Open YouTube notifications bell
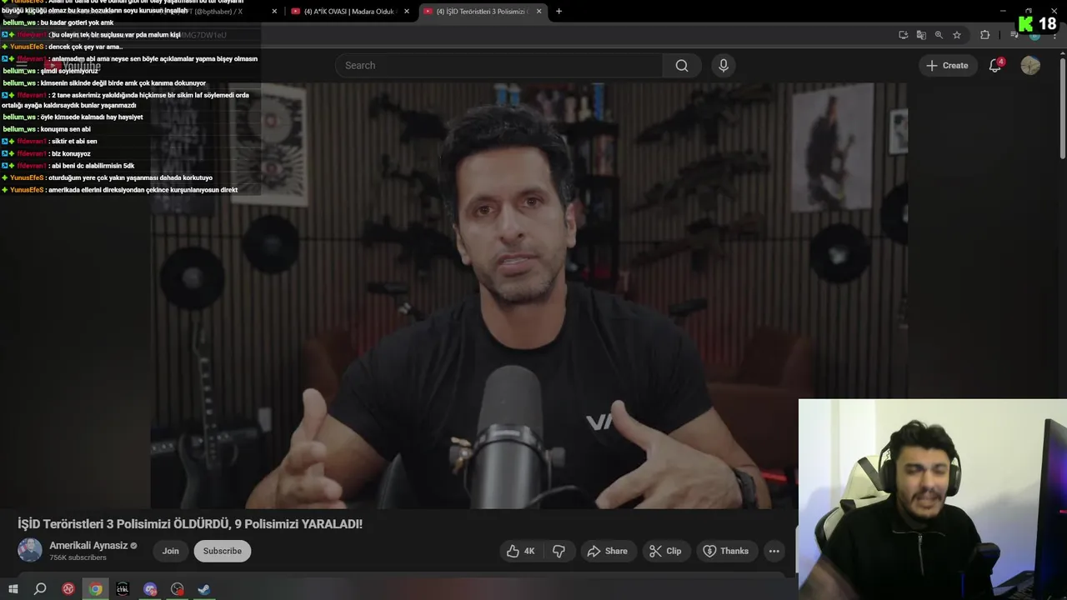Viewport: 1067px width, 600px height. point(995,66)
